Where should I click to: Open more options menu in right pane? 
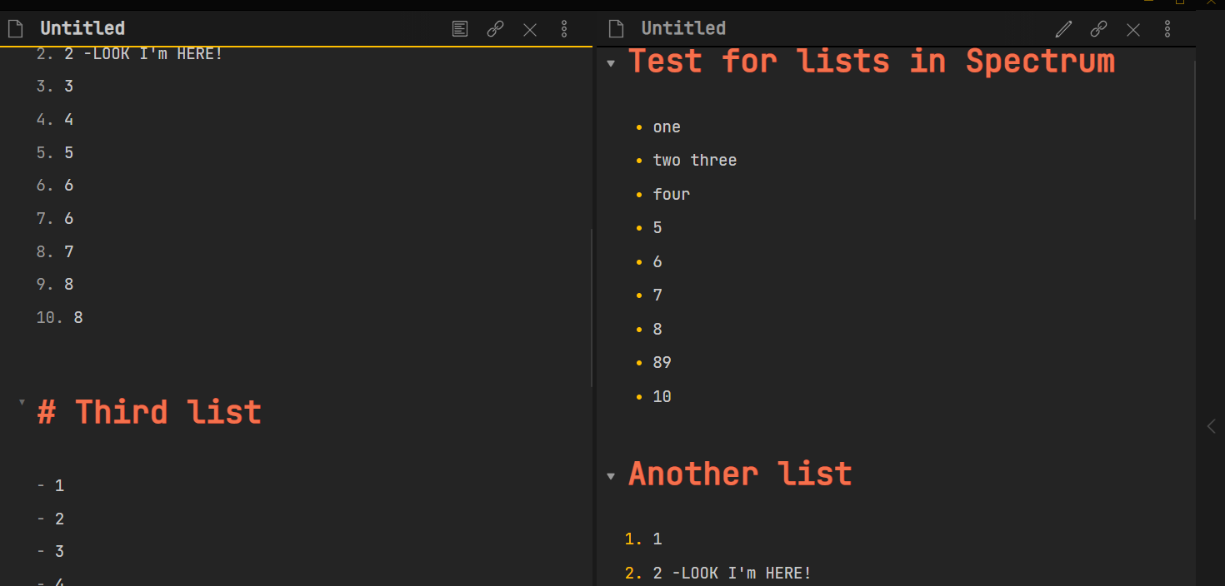pyautogui.click(x=1167, y=29)
